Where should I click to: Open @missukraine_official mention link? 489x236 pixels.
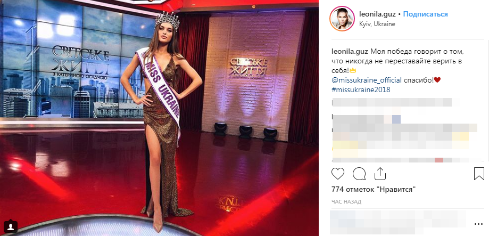coord(367,80)
